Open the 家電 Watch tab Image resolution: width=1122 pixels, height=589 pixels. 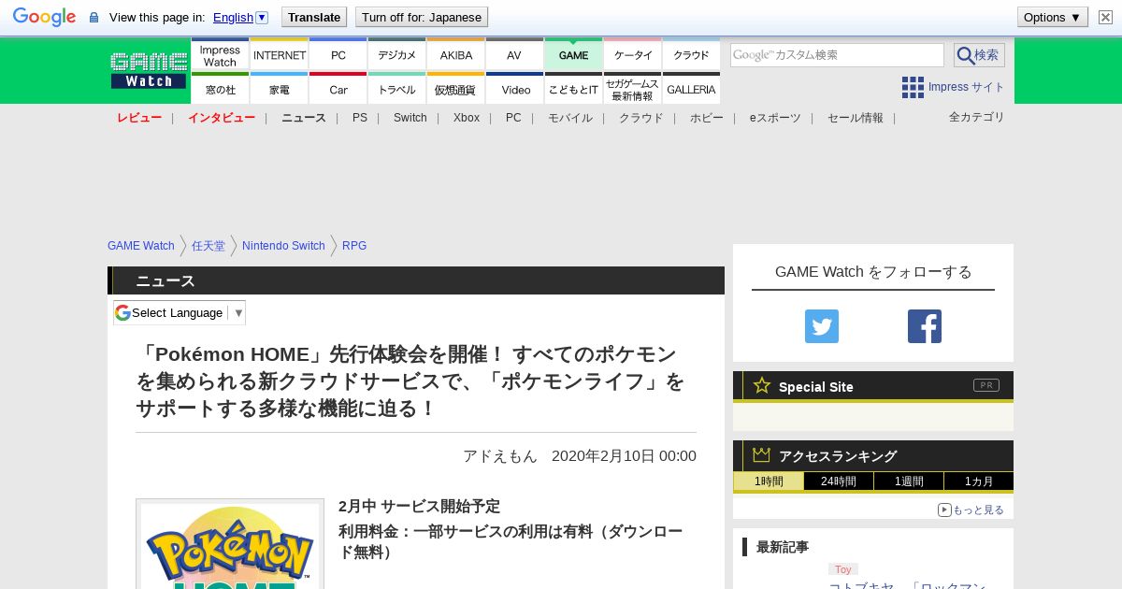tap(280, 89)
